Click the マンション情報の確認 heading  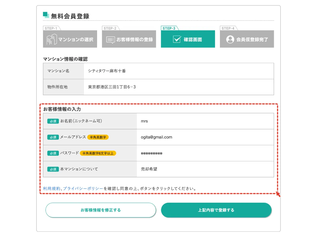65,59
